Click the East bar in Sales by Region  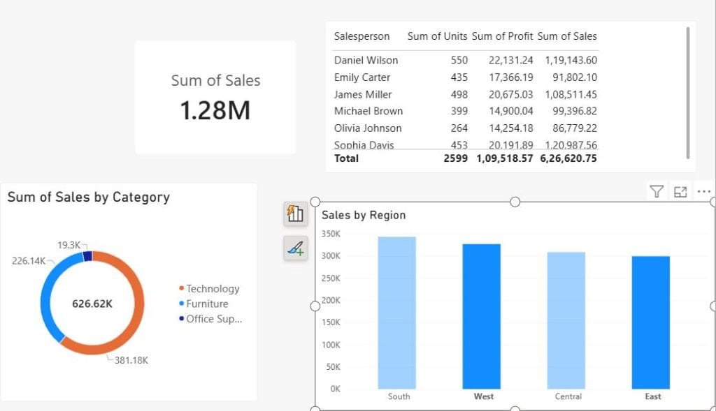[x=651, y=322]
